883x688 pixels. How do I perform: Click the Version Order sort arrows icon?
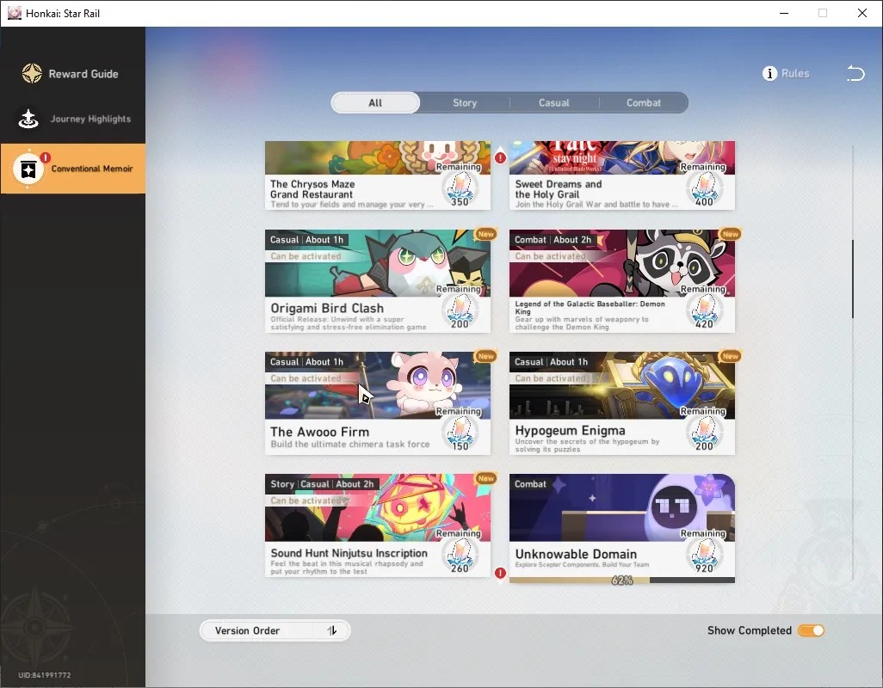click(332, 630)
